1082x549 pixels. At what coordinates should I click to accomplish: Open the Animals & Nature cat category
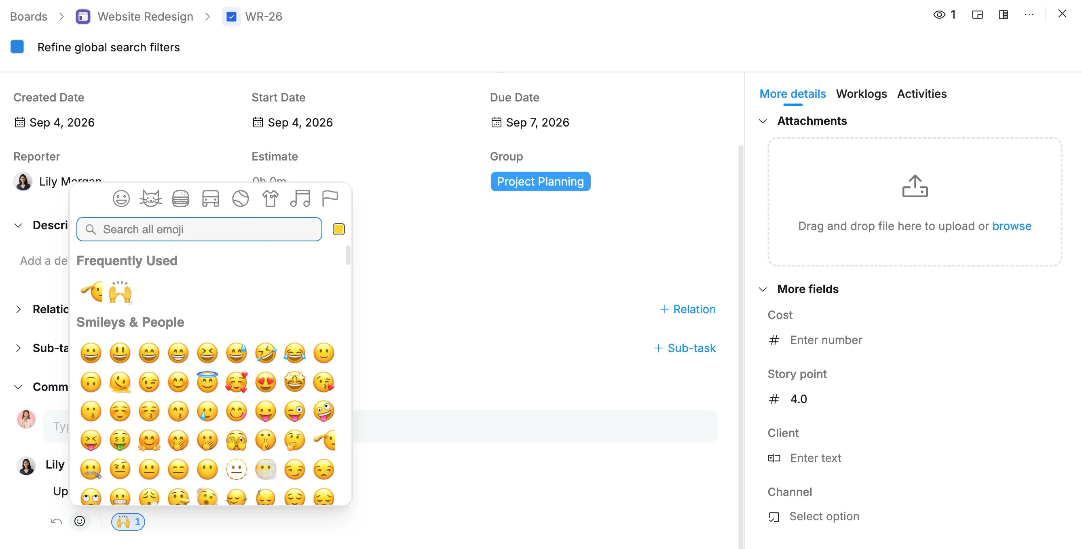click(150, 198)
